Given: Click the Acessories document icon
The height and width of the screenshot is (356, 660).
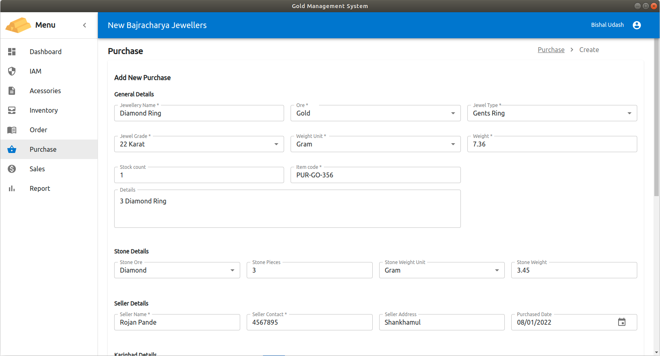Looking at the screenshot, I should pyautogui.click(x=12, y=91).
